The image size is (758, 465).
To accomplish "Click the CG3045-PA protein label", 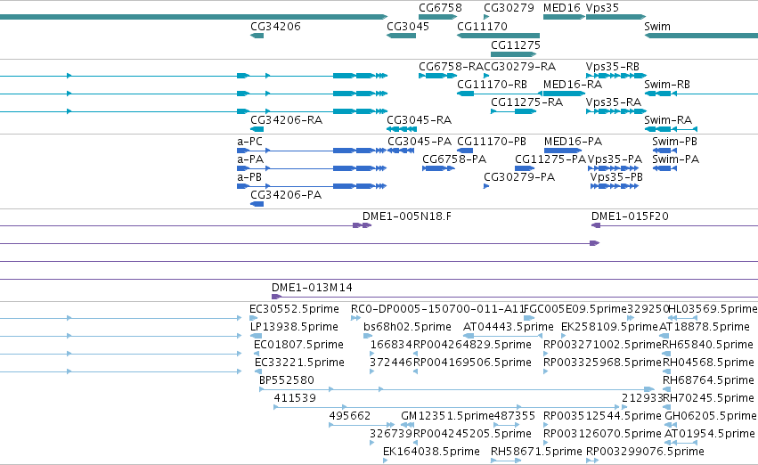I will tap(420, 143).
